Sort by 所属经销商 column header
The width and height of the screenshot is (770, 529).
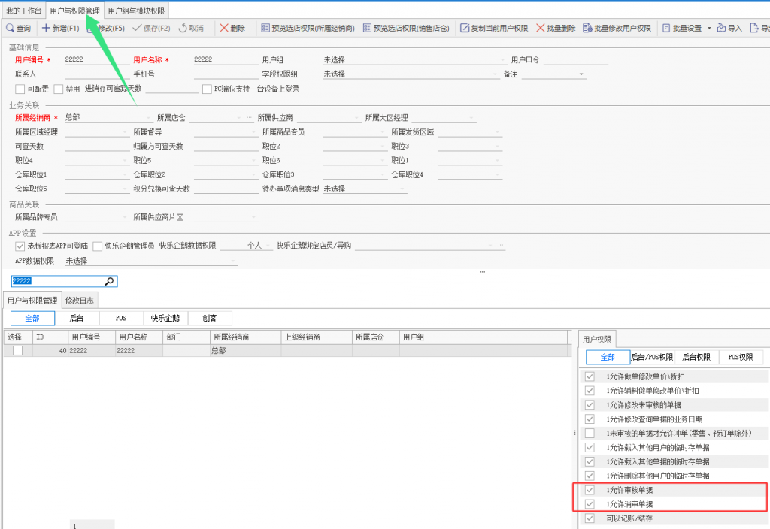tap(246, 337)
